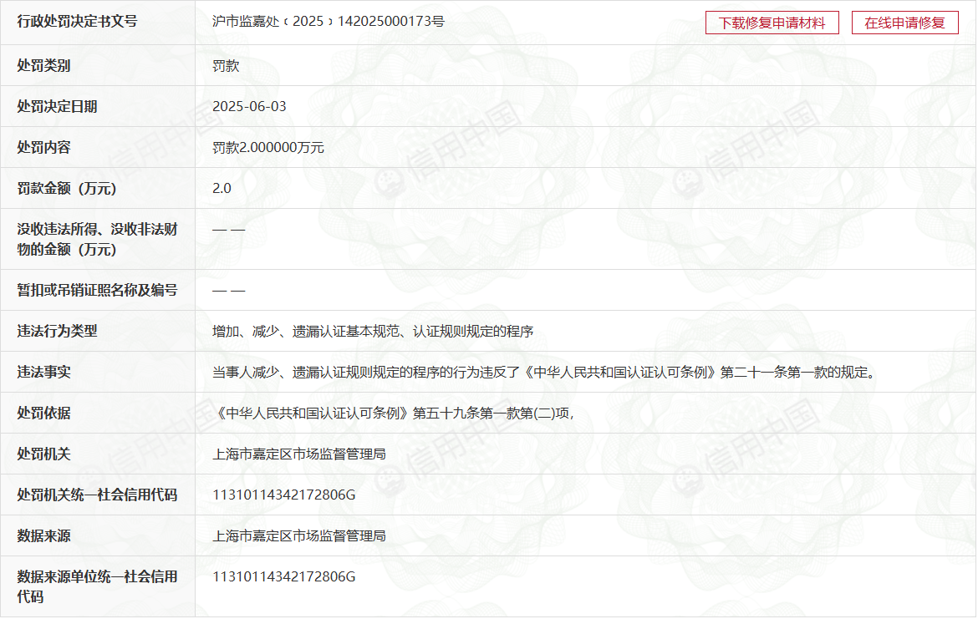This screenshot has width=978, height=619.
Task: Click the penalty decision date 2025-06-03
Action: coord(249,106)
